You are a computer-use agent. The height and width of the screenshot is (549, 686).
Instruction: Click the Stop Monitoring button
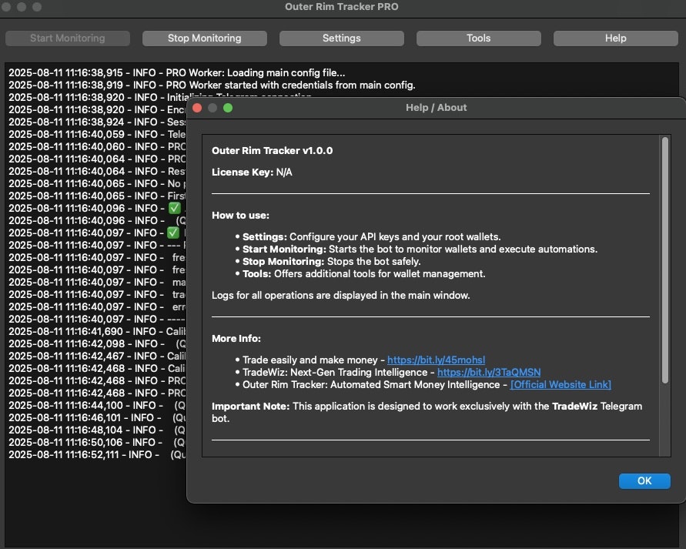coord(204,38)
